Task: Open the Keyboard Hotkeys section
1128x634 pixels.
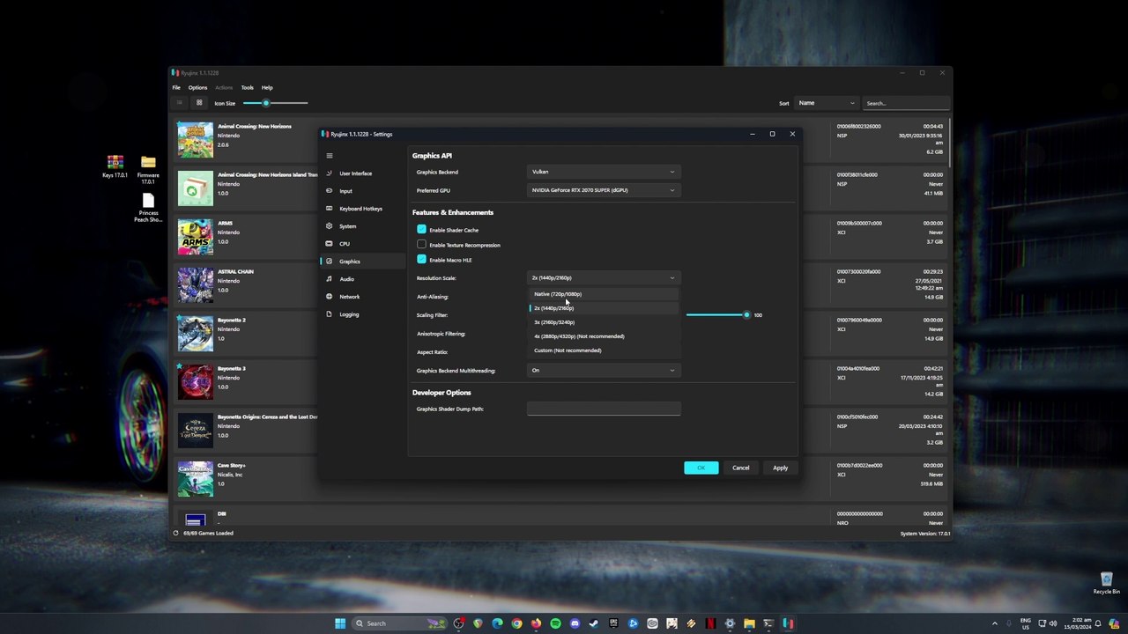Action: click(360, 209)
